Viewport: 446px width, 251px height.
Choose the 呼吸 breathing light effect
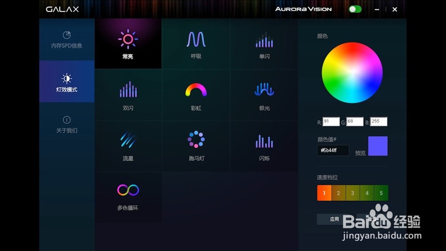tap(196, 44)
